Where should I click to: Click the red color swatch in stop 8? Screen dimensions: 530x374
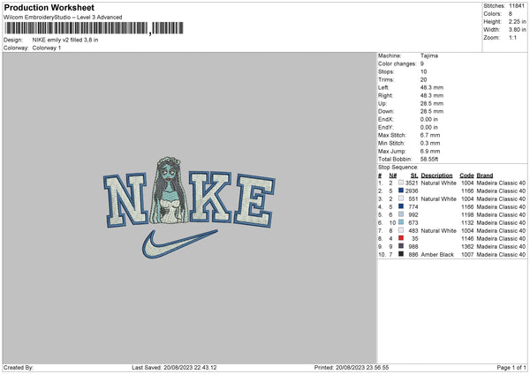(401, 238)
